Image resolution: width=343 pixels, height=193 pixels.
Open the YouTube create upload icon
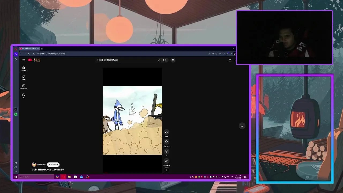(230, 60)
